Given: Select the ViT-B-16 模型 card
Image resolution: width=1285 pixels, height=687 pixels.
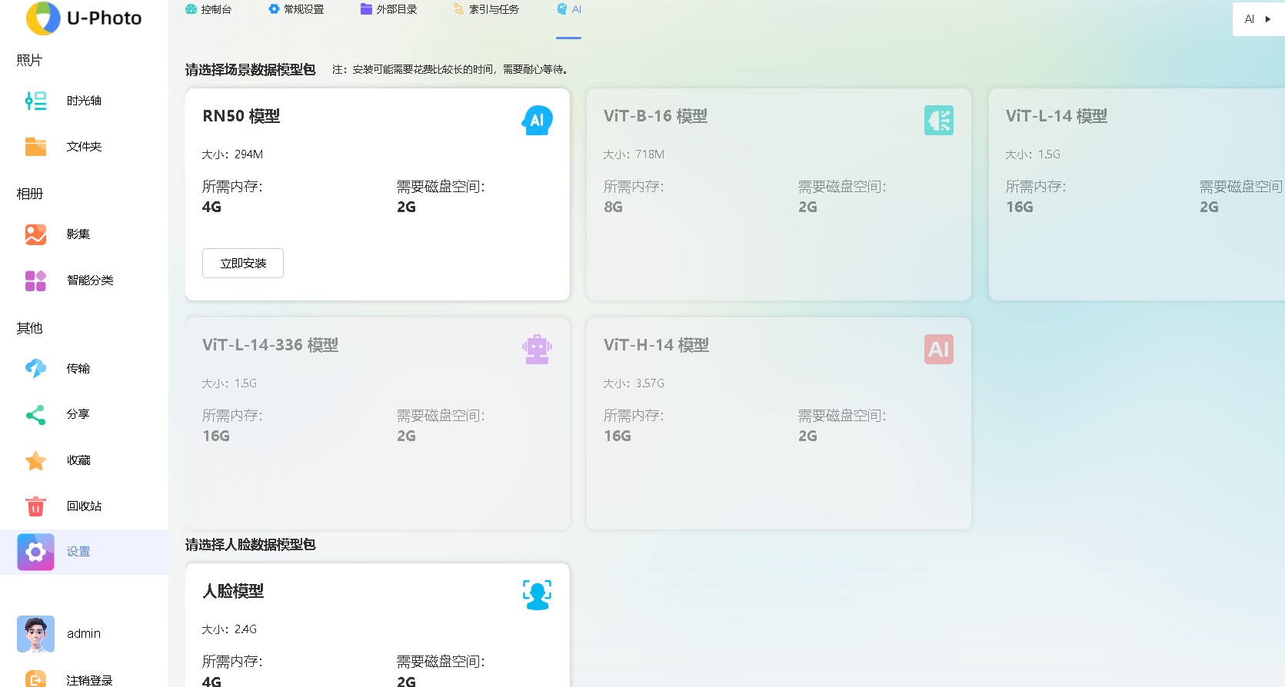Looking at the screenshot, I should pos(778,194).
